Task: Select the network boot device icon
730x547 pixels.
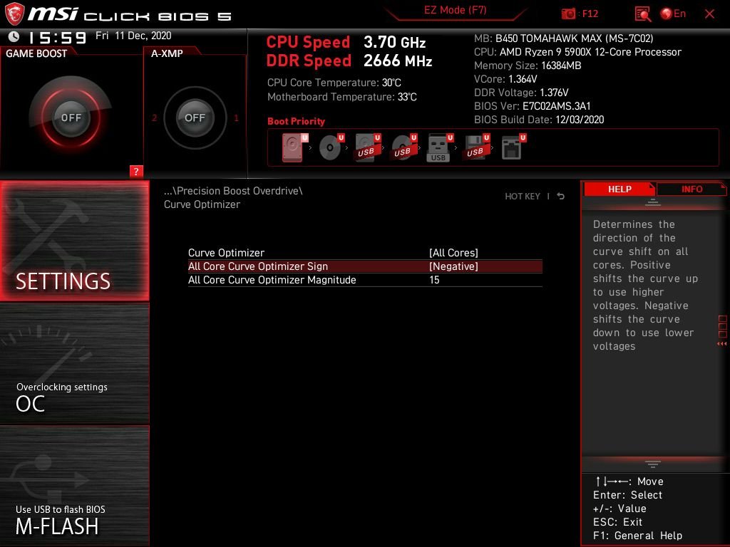Action: [513, 147]
